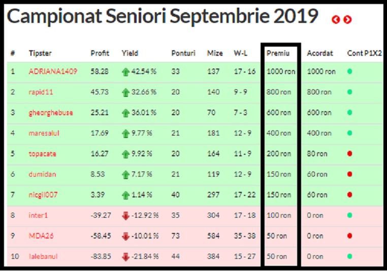
Task: Click green yield arrow in ADRIANA1409 row
Action: (126, 72)
